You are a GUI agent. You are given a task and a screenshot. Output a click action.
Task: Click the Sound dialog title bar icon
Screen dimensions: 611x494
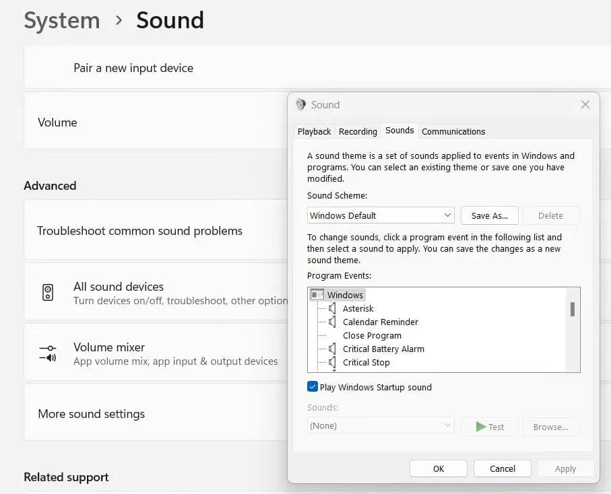click(x=301, y=104)
